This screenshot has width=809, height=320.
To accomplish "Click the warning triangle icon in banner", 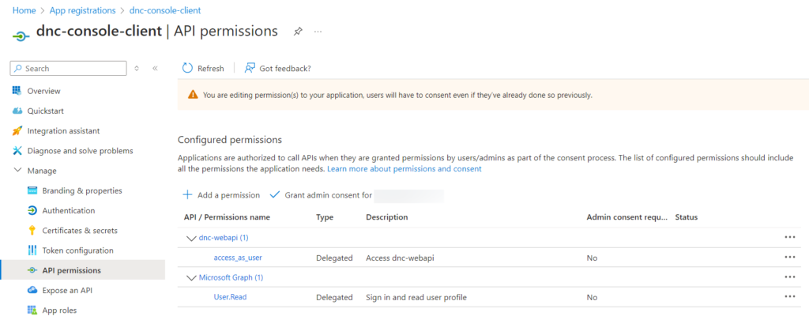I will coord(193,95).
